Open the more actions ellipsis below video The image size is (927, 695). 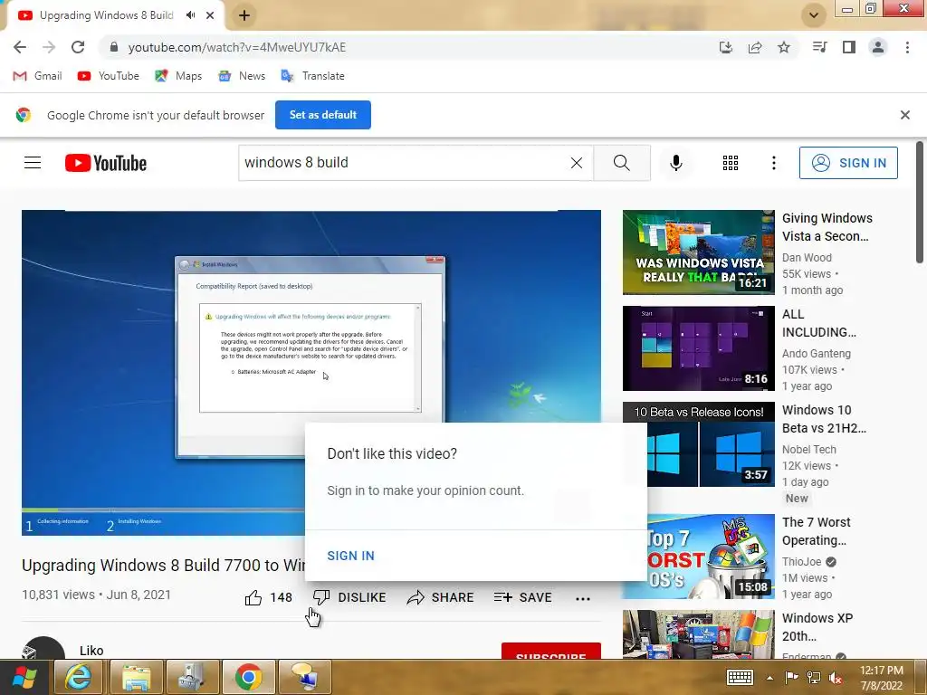point(582,599)
